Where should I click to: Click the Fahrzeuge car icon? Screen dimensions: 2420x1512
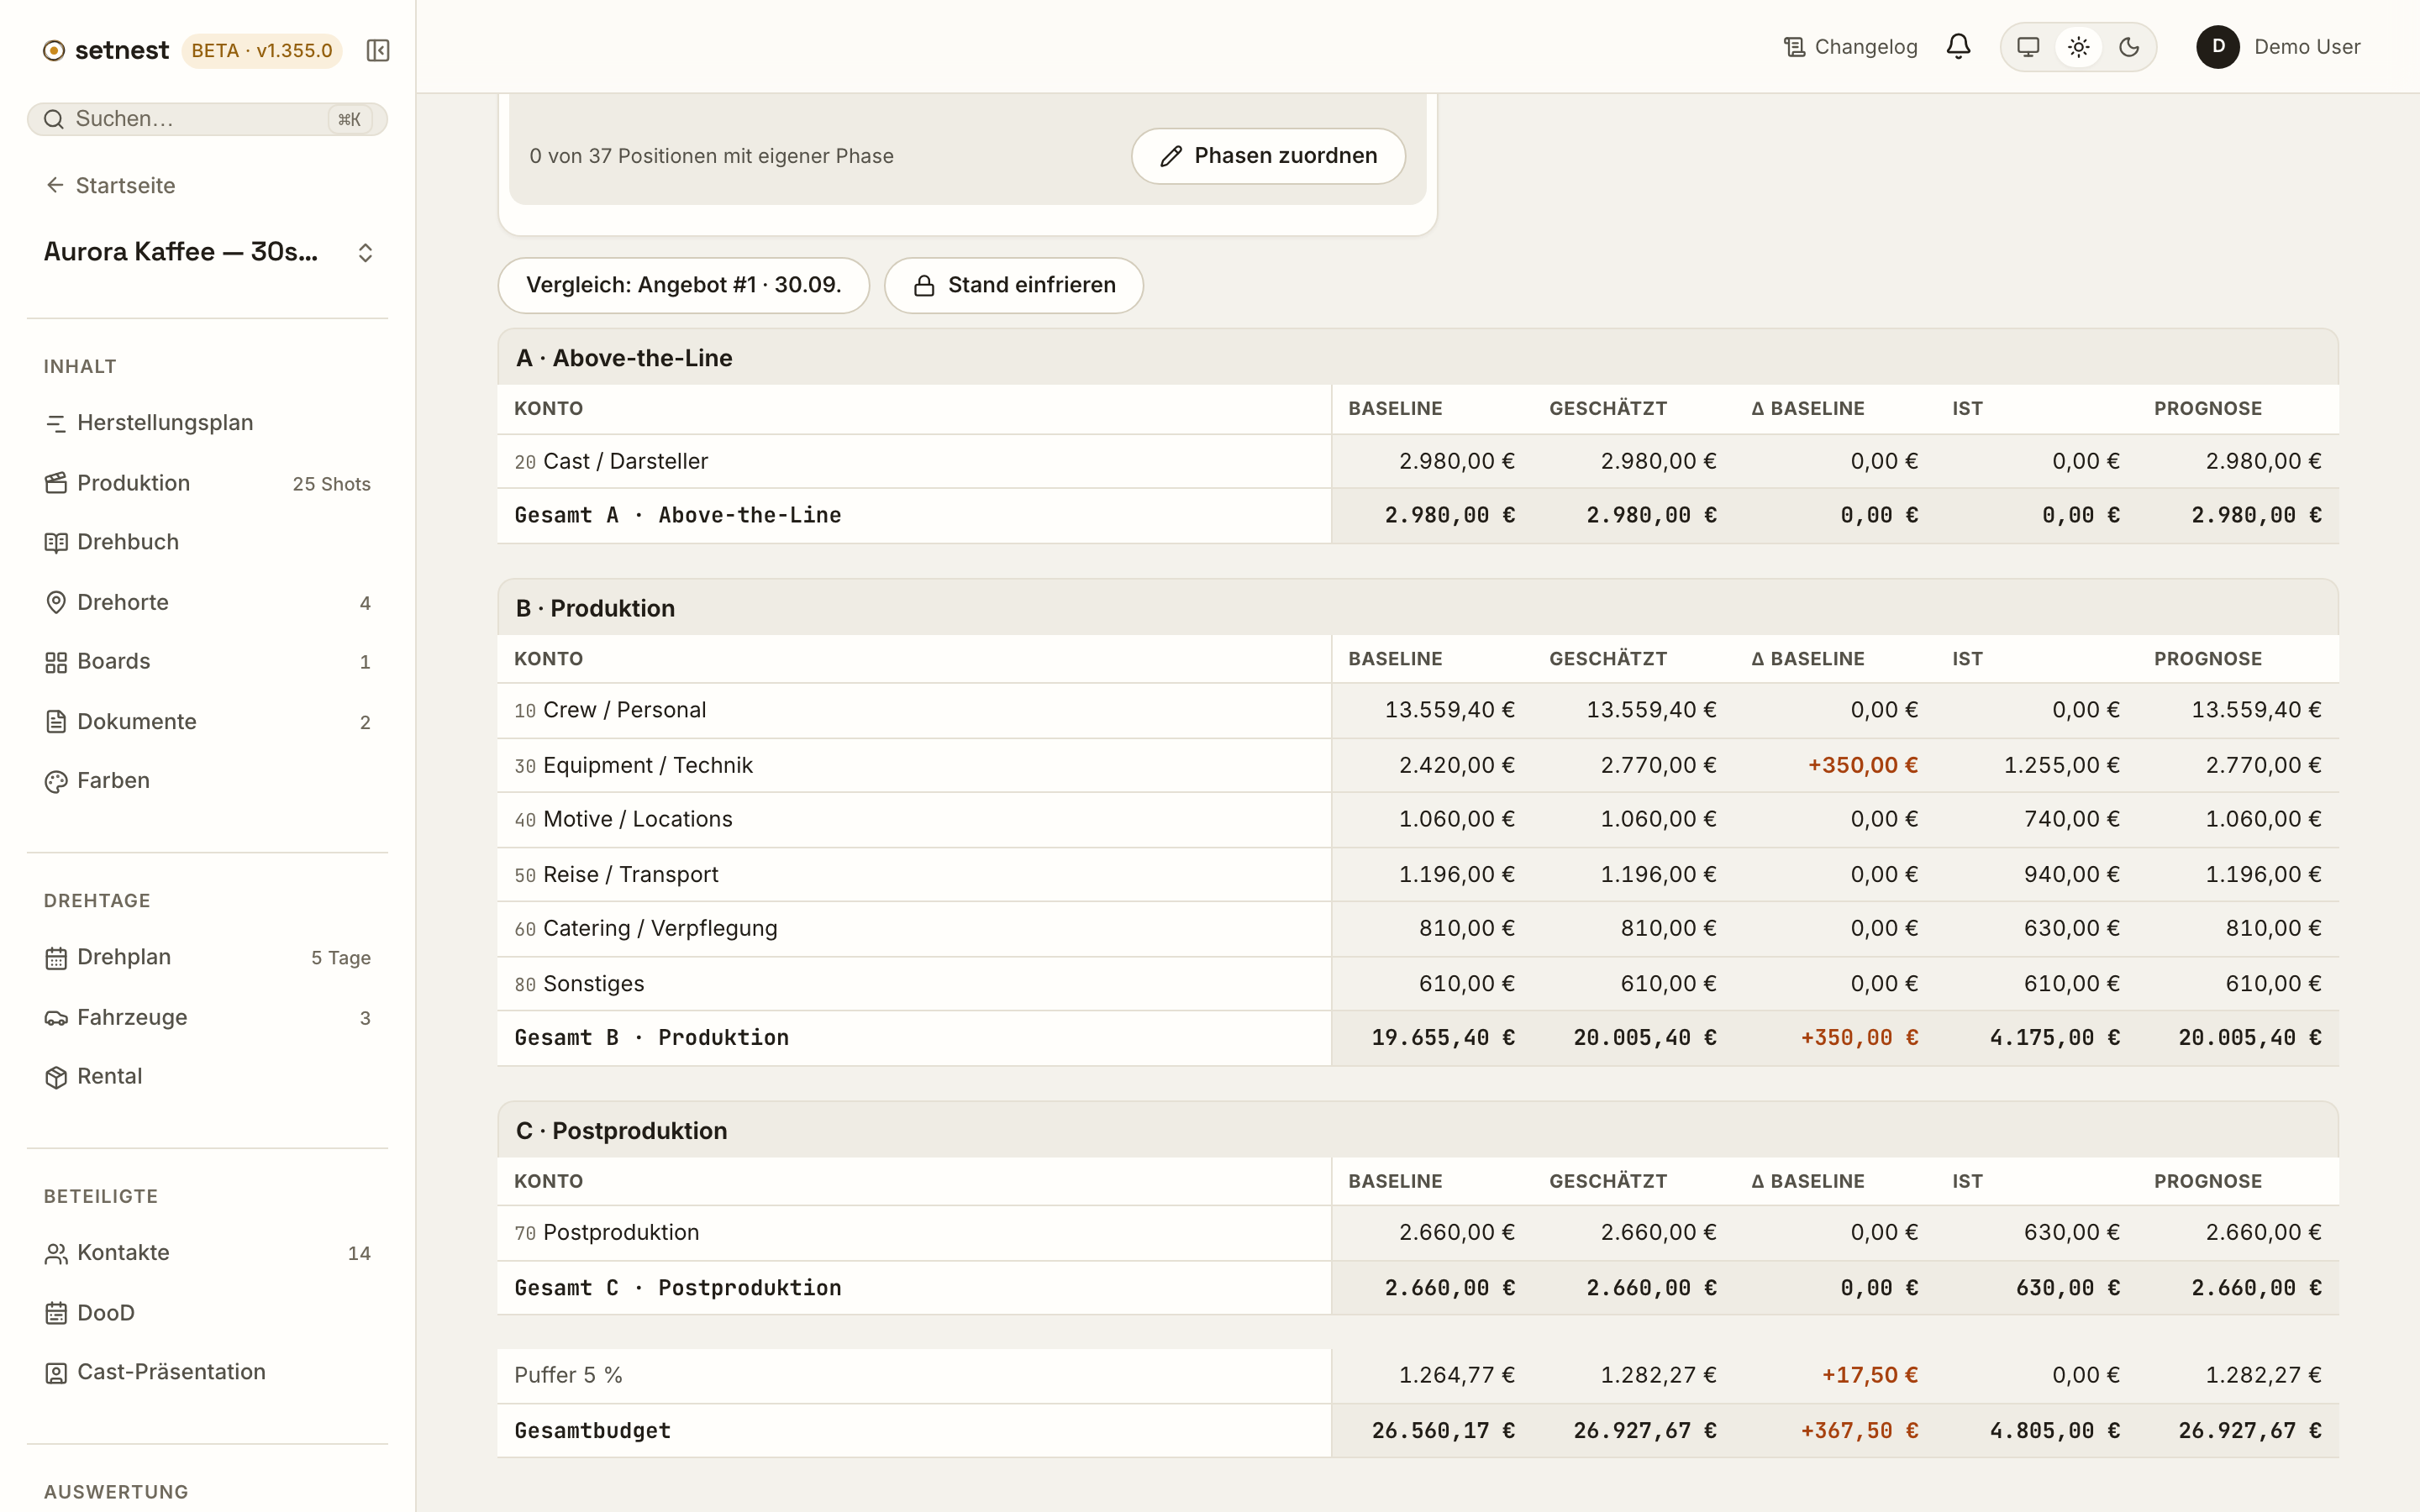(56, 1018)
